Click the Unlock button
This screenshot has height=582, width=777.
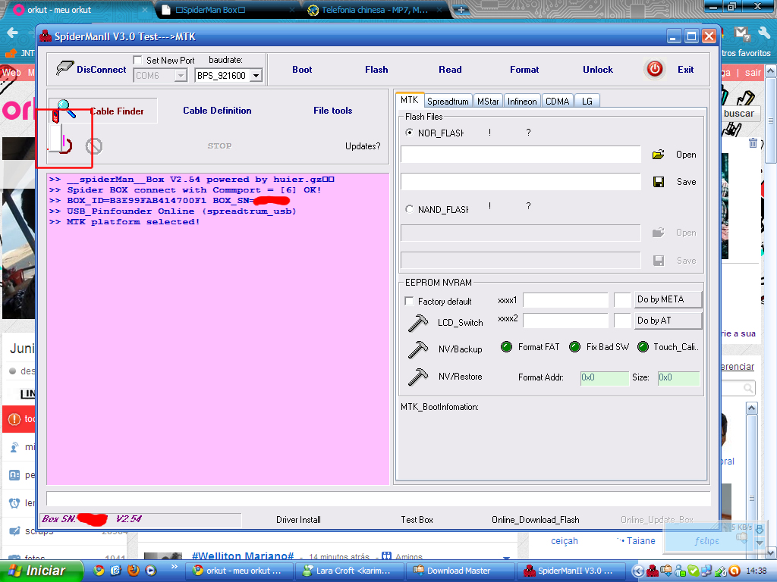tap(598, 70)
